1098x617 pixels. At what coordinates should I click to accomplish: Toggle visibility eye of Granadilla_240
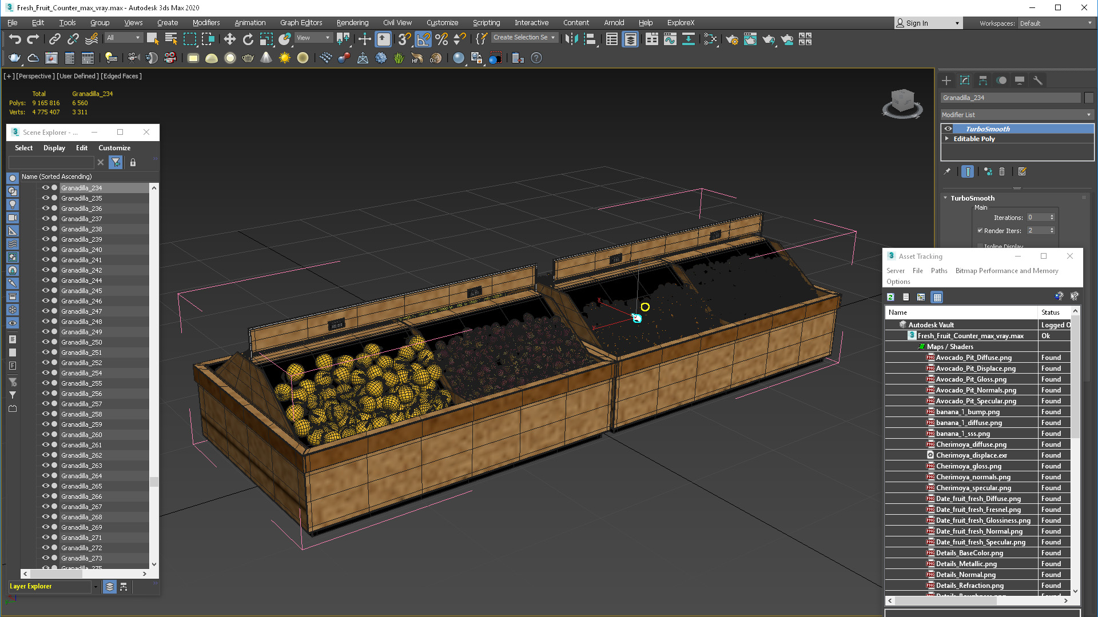click(45, 250)
